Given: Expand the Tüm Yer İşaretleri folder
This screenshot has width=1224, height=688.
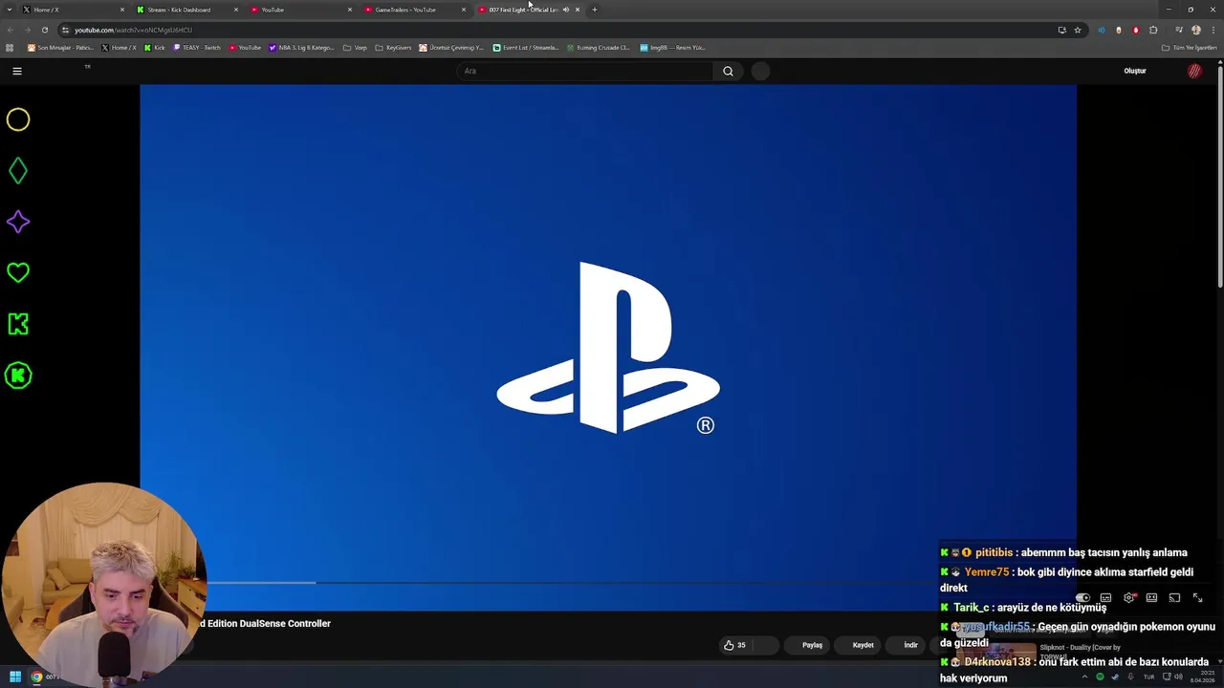Looking at the screenshot, I should (x=1189, y=47).
